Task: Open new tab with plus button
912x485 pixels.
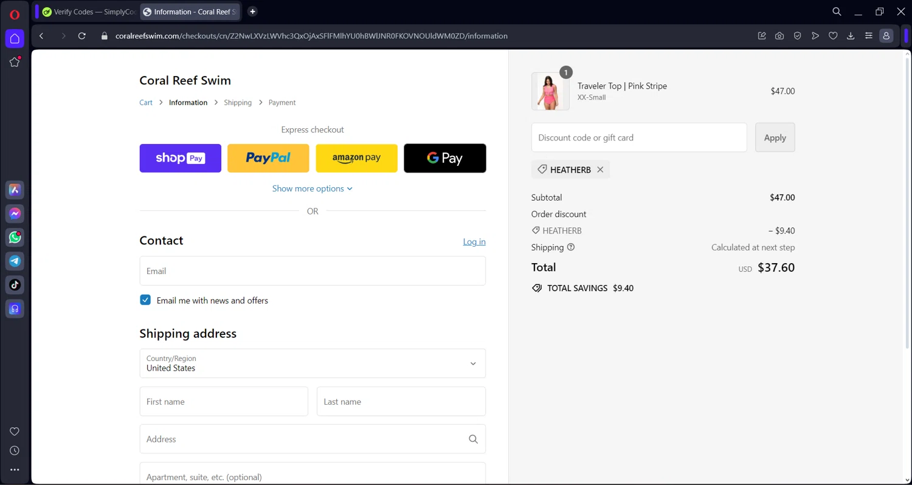Action: 253,12
